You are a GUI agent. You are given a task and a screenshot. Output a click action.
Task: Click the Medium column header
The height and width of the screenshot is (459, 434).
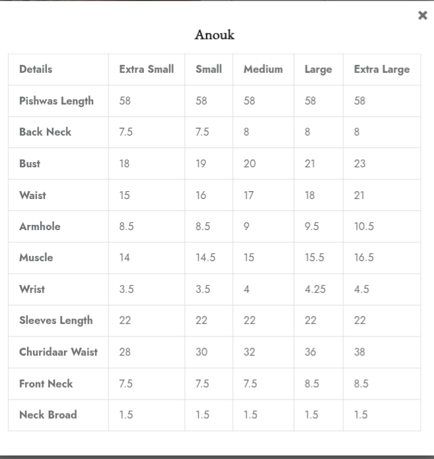coord(263,69)
